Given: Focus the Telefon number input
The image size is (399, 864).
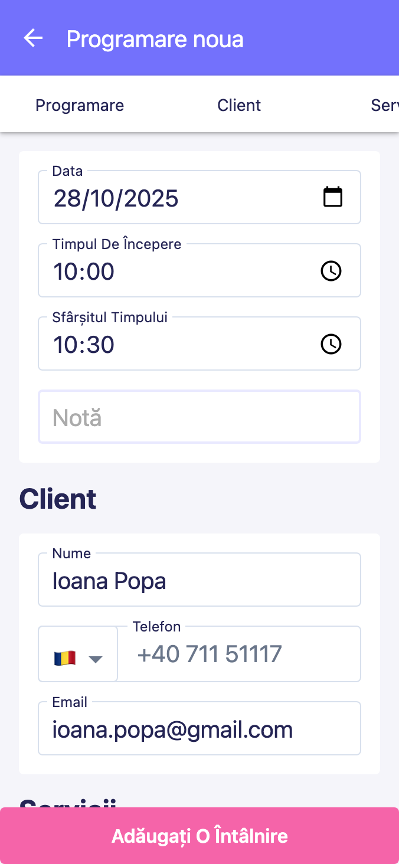Looking at the screenshot, I should [x=239, y=654].
